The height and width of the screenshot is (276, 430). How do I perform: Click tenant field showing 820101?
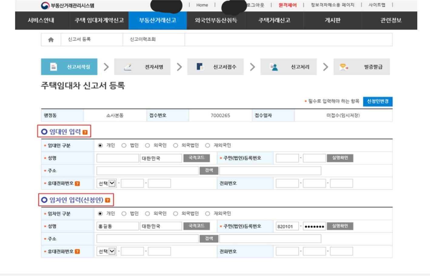[287, 226]
